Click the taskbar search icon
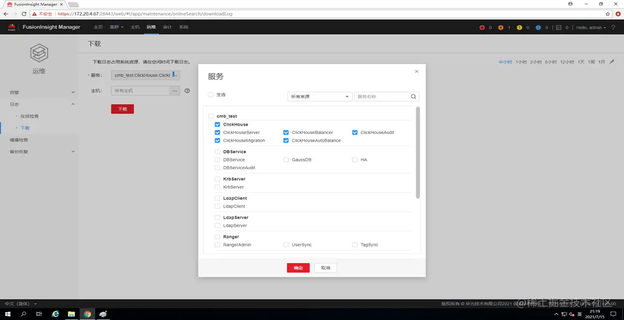Image resolution: width=624 pixels, height=320 pixels. 23,314
